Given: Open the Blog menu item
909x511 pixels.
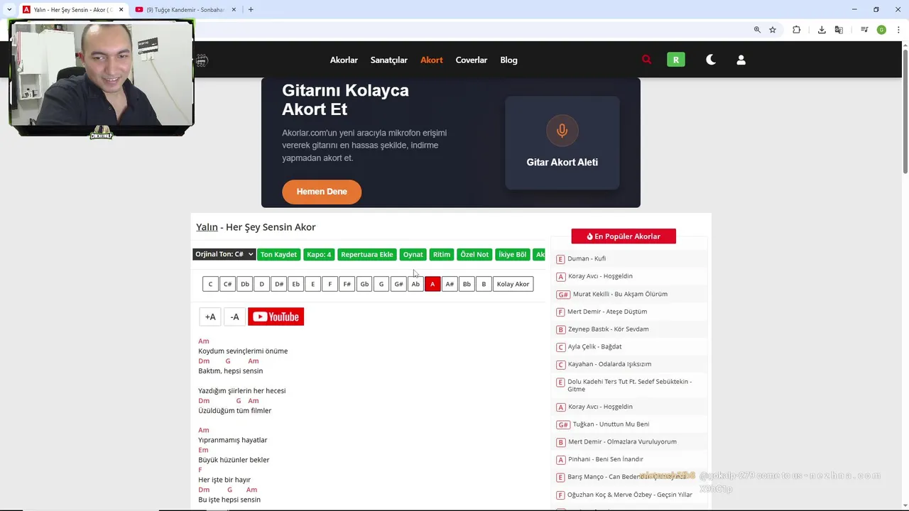Looking at the screenshot, I should (508, 60).
